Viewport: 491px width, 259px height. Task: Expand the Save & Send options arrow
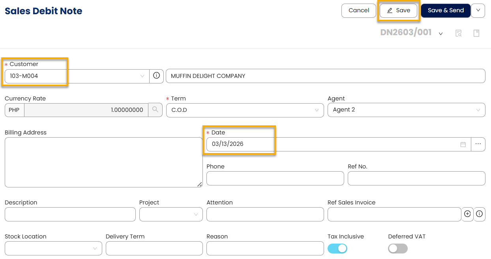[478, 10]
